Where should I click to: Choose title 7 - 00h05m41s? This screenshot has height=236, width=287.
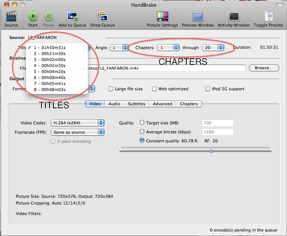[x=57, y=84]
